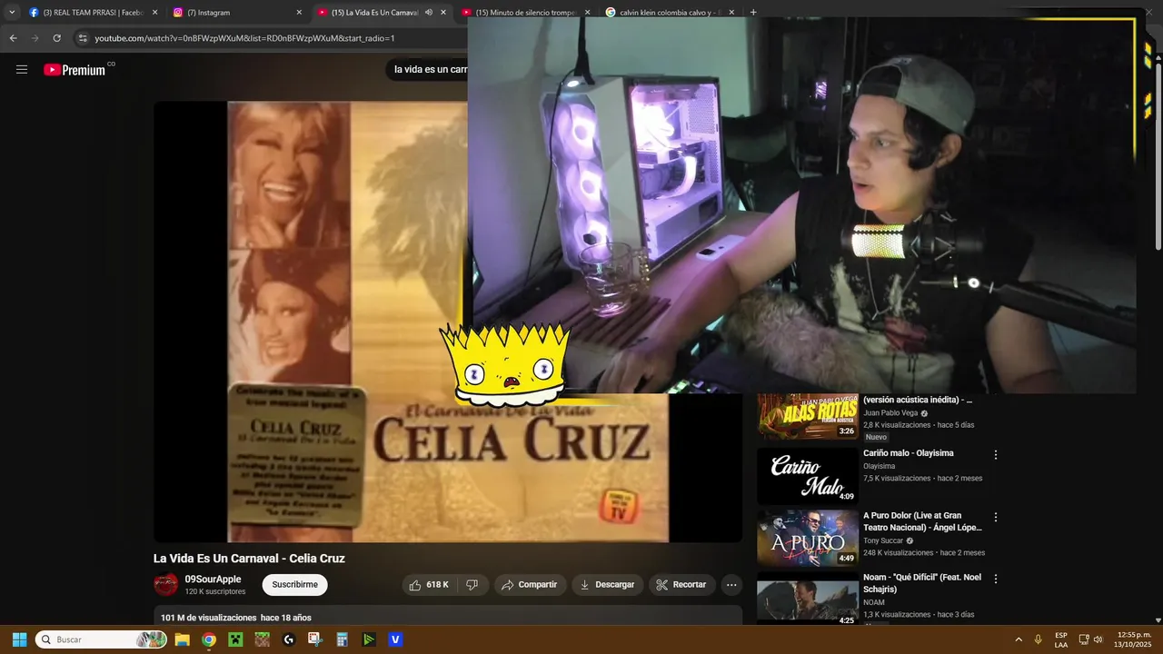Click the address bar URL
The width and height of the screenshot is (1163, 654).
[x=244, y=38]
